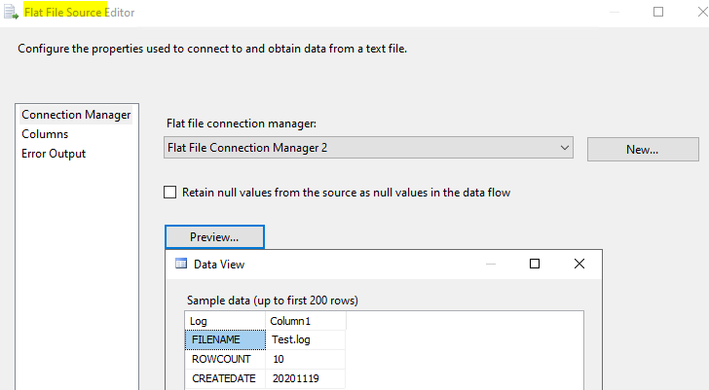709x390 pixels.
Task: Click the New... button
Action: pyautogui.click(x=642, y=150)
